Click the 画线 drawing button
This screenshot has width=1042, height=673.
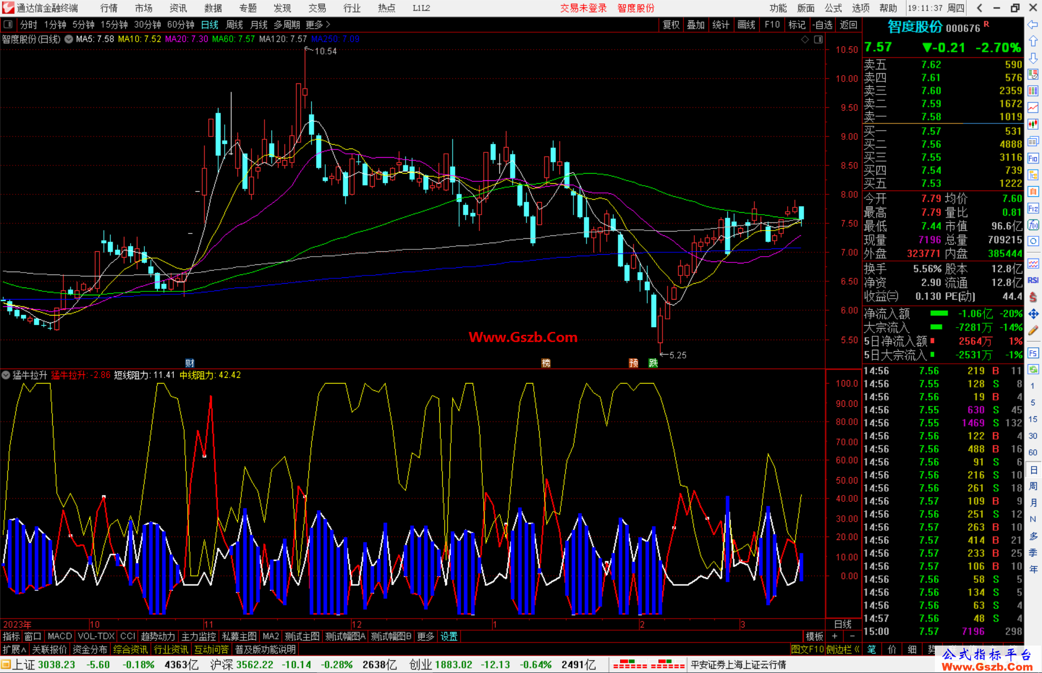pos(746,25)
